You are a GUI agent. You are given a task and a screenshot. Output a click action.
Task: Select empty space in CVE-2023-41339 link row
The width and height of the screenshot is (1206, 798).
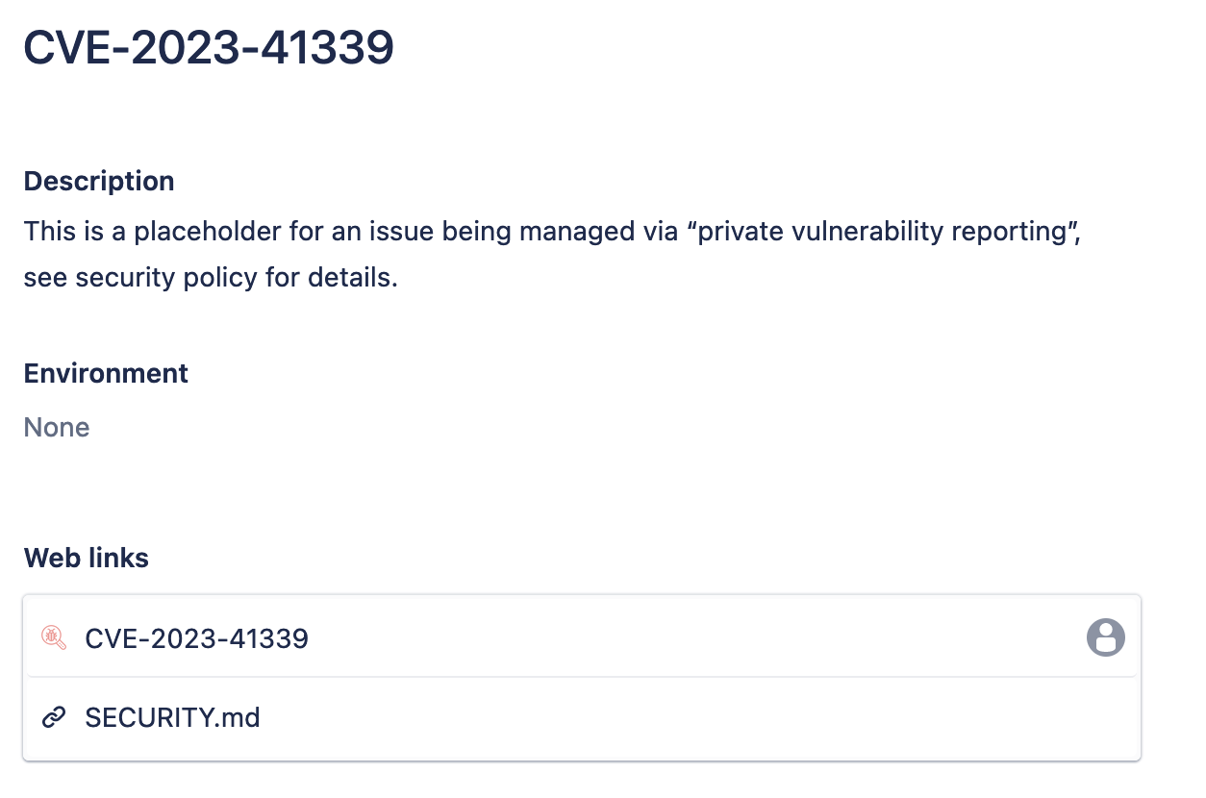[673, 637]
